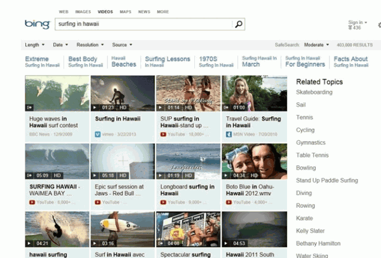Click the Karate related topic
Screen dimensions: 381x258
click(304, 219)
